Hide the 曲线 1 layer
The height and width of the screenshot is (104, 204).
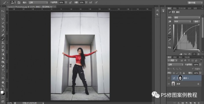click(169, 78)
